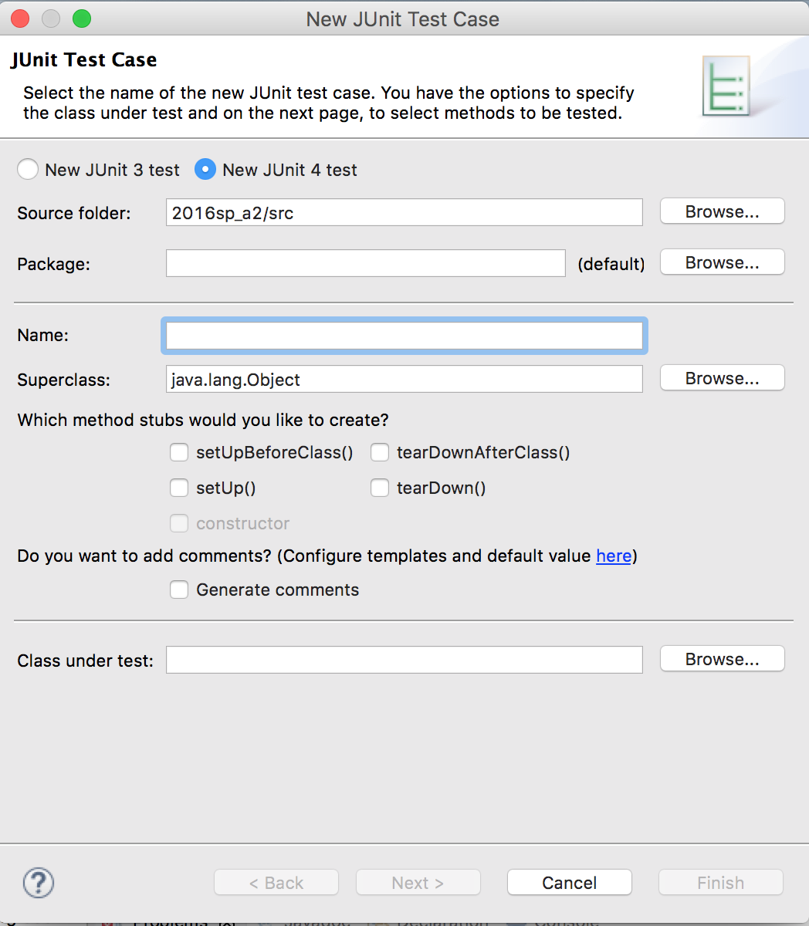Screen dimensions: 809x926
Task: Check the tearDown() method stub
Action: pyautogui.click(x=379, y=488)
